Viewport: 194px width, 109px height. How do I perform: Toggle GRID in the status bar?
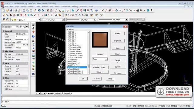pyautogui.click(x=135, y=106)
